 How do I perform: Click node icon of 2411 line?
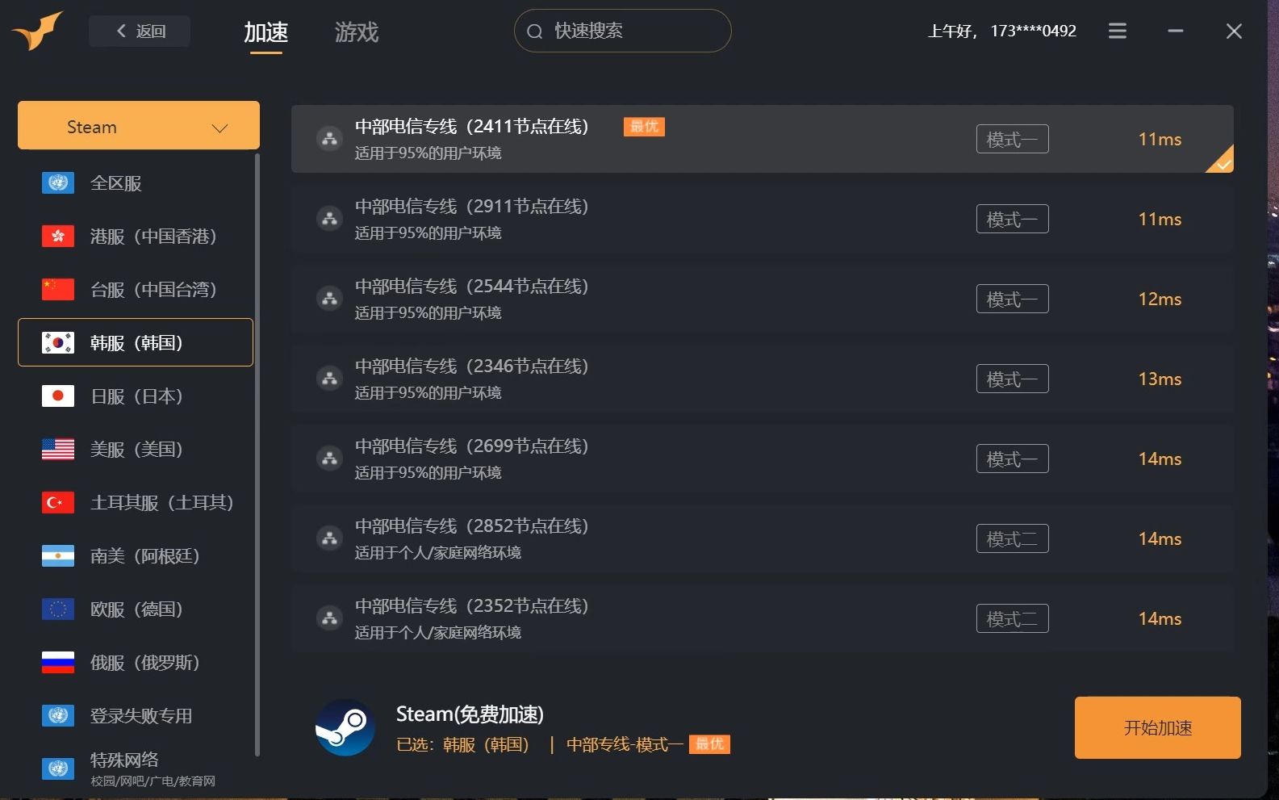[x=329, y=139]
